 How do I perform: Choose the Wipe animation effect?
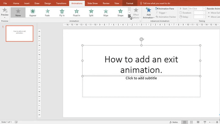pyautogui.click(x=106, y=12)
